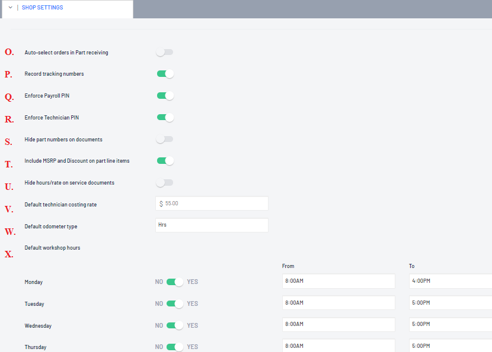Turn off Enforce Technician PIN
The height and width of the screenshot is (352, 492).
[165, 118]
